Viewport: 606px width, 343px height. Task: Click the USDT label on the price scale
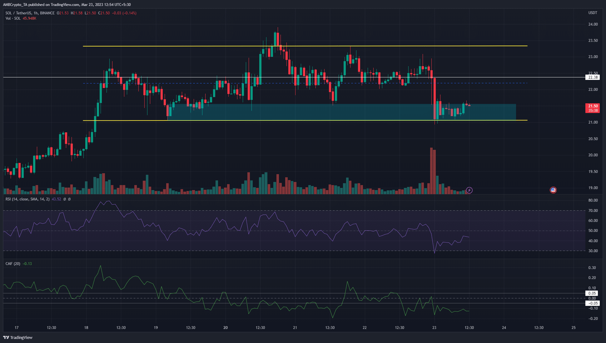tap(593, 13)
